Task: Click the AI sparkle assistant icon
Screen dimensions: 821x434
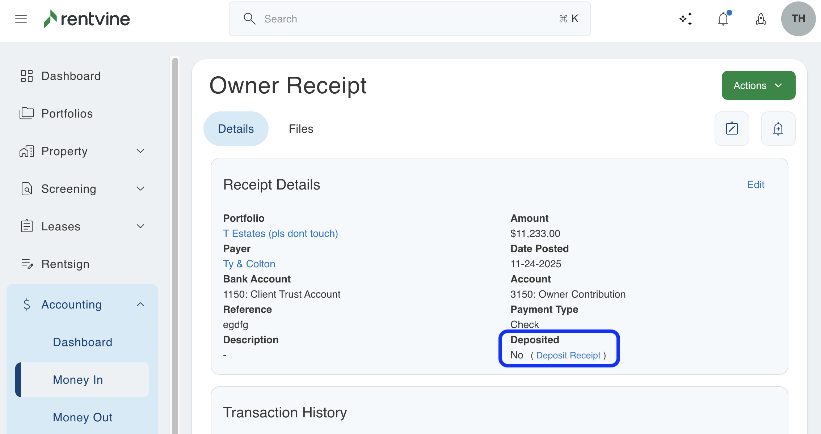Action: 686,19
